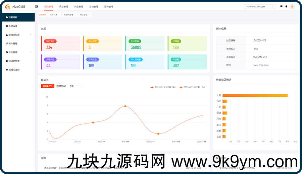Click the 浙江 visitor region bar
Viewport: 302px width, 174px height.
point(224,125)
